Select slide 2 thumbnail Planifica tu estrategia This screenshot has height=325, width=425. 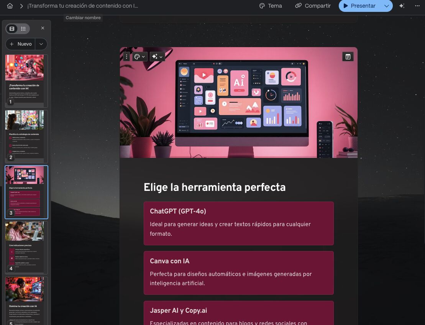pyautogui.click(x=26, y=136)
